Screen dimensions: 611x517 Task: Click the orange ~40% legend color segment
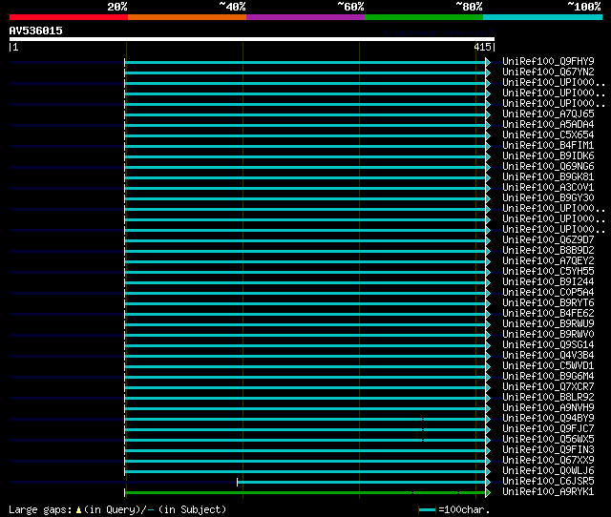[x=187, y=17]
